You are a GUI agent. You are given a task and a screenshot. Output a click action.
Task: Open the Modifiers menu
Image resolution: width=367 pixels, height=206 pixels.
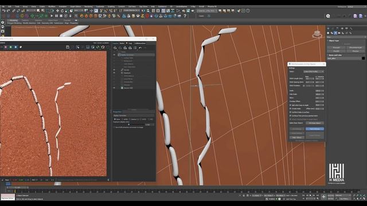[52, 7]
